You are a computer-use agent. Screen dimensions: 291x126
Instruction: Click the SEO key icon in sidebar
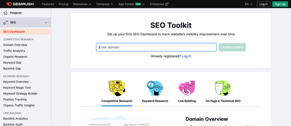coord(6,23)
